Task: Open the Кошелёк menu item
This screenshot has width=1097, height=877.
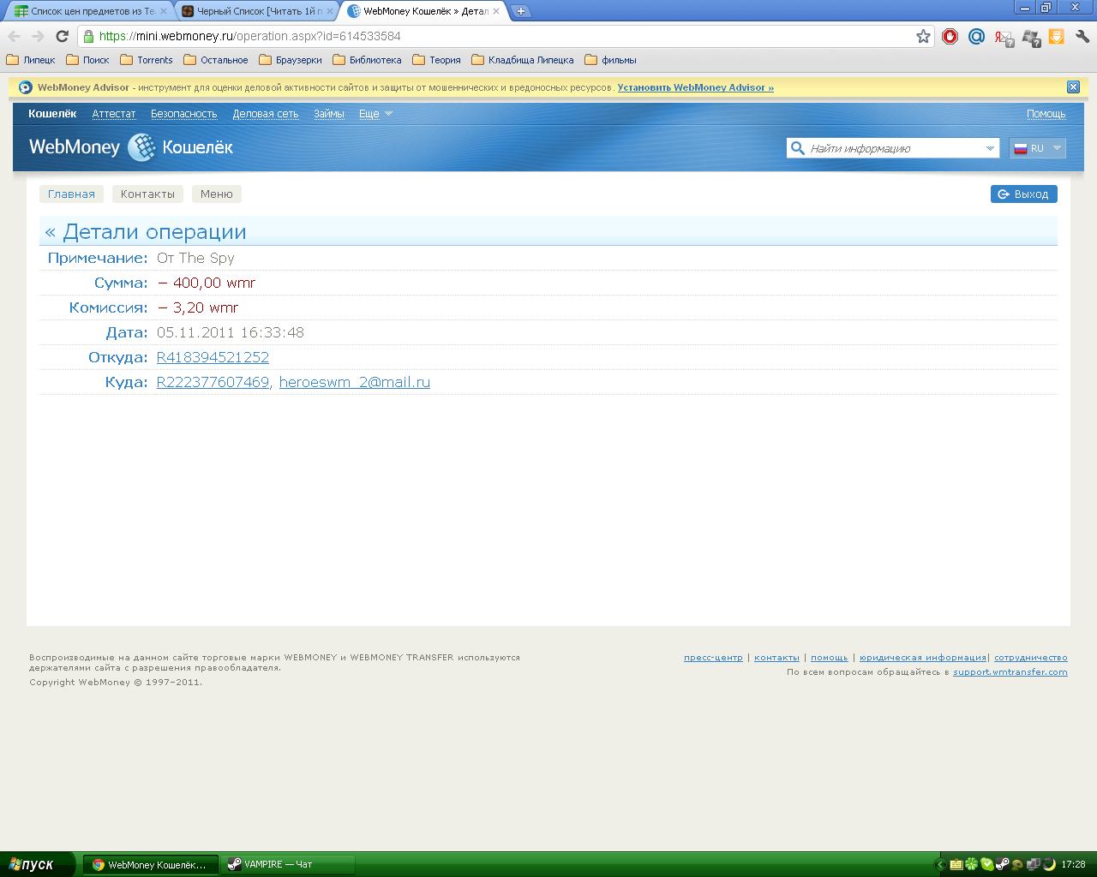Action: tap(52, 113)
